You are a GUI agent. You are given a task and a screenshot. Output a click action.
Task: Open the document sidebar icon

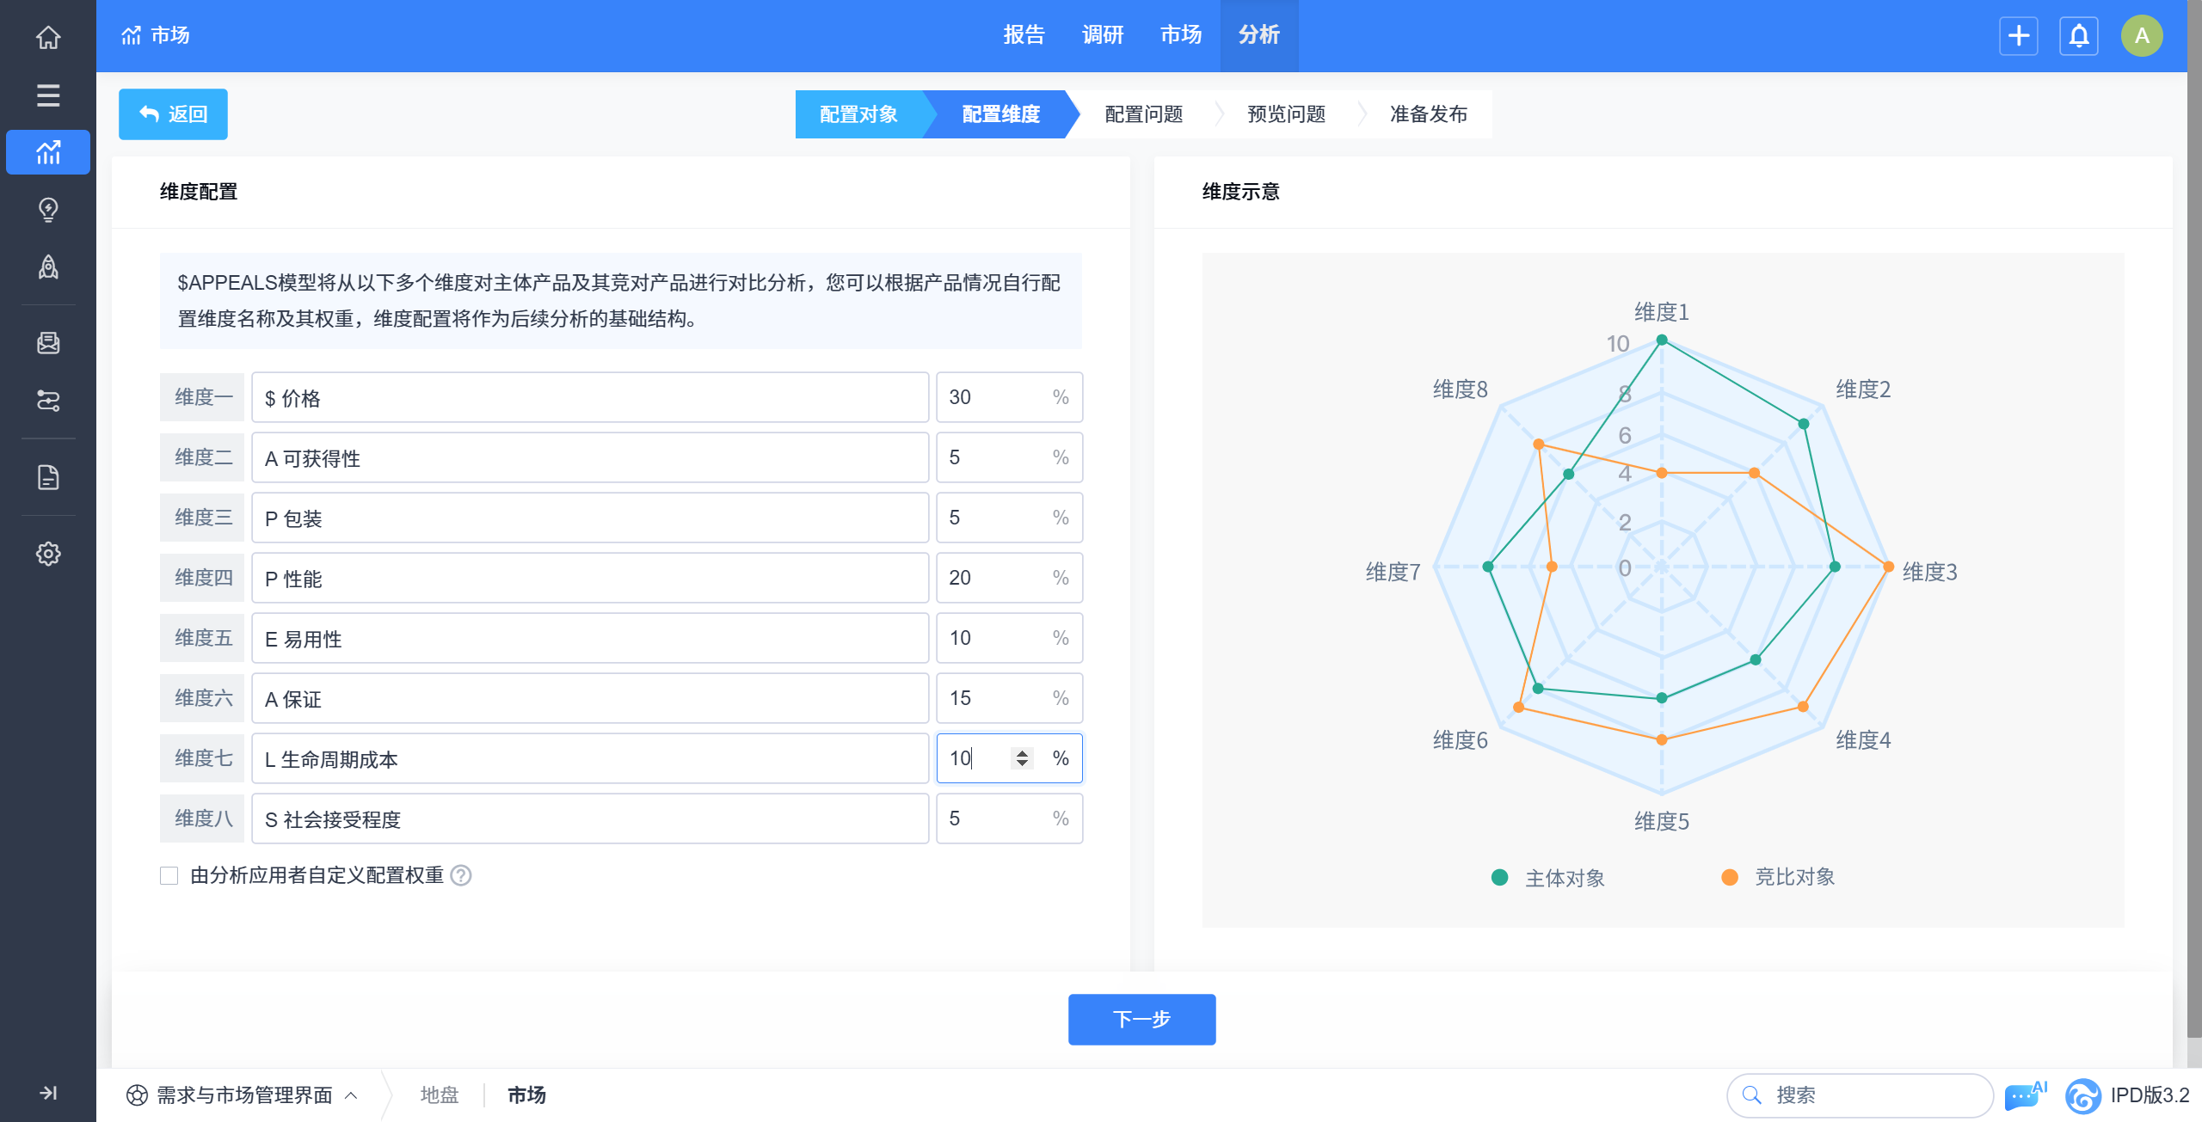pyautogui.click(x=48, y=477)
